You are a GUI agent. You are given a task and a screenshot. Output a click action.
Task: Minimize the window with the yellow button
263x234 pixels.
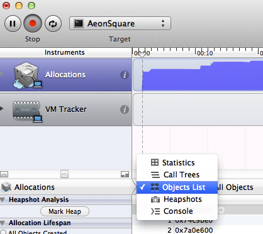(19, 6)
